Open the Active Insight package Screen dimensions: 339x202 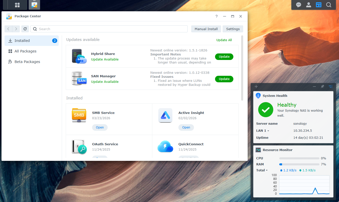(186, 127)
